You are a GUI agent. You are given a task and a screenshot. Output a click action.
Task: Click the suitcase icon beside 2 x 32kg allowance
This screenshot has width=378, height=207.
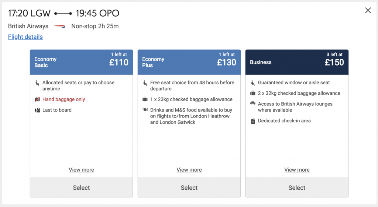click(252, 93)
